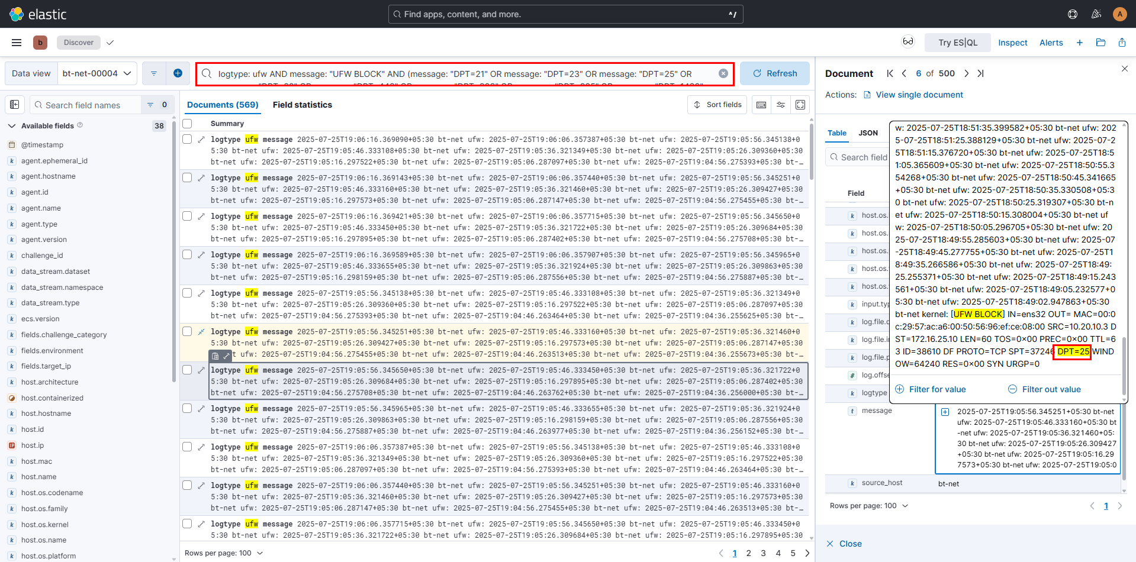
Task: Select the seventh document row checkbox
Action: (x=187, y=370)
